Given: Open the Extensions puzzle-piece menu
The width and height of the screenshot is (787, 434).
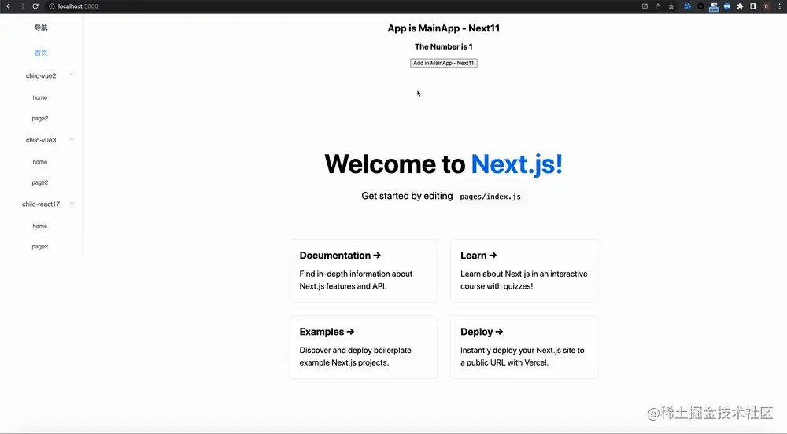Looking at the screenshot, I should point(740,6).
